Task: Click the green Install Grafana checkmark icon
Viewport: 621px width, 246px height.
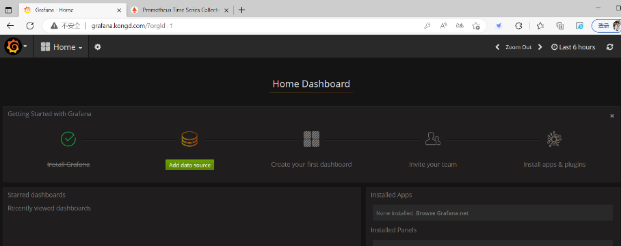Action: 68,139
